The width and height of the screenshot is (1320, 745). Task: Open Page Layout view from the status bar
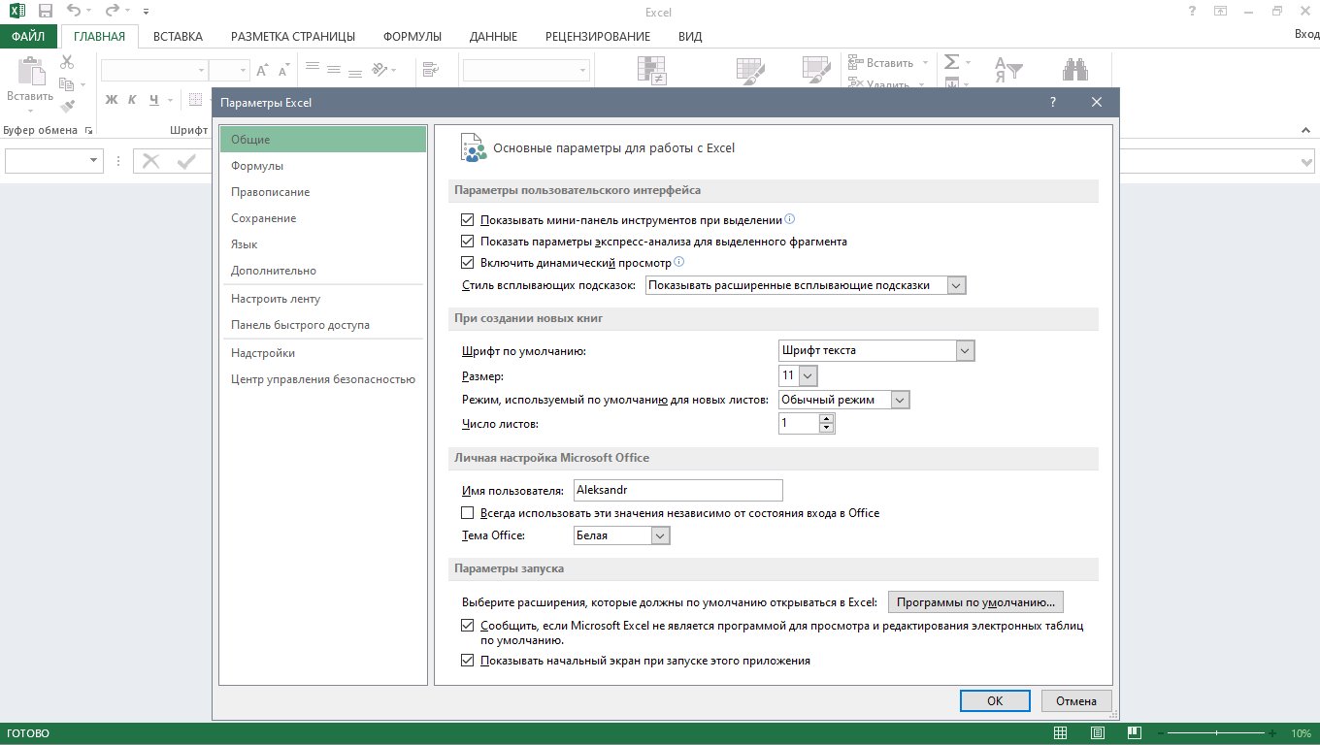[1098, 733]
